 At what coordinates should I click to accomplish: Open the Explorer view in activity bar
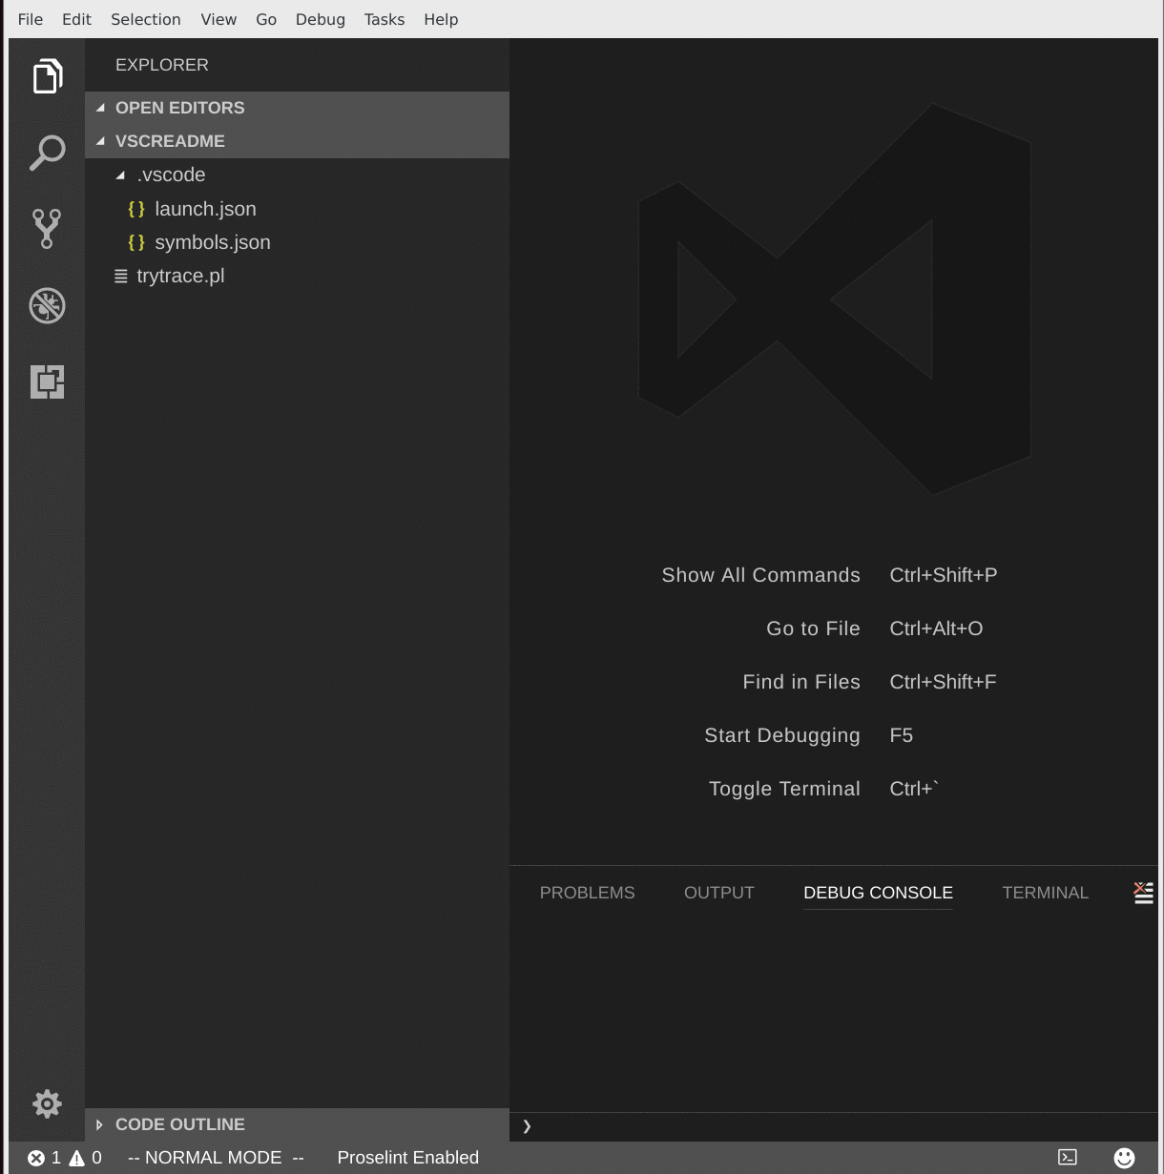pos(47,76)
